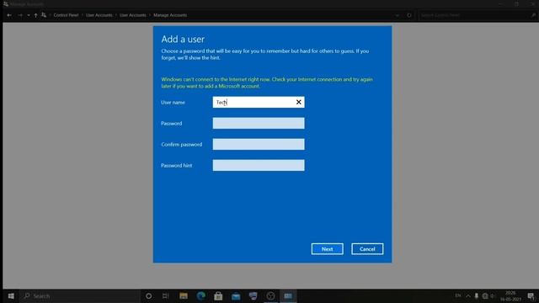Launch Microsoft Edge from taskbar

[201, 295]
